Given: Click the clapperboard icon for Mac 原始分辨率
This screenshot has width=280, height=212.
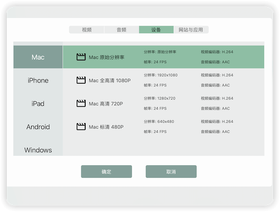Looking at the screenshot, I should (81, 57).
